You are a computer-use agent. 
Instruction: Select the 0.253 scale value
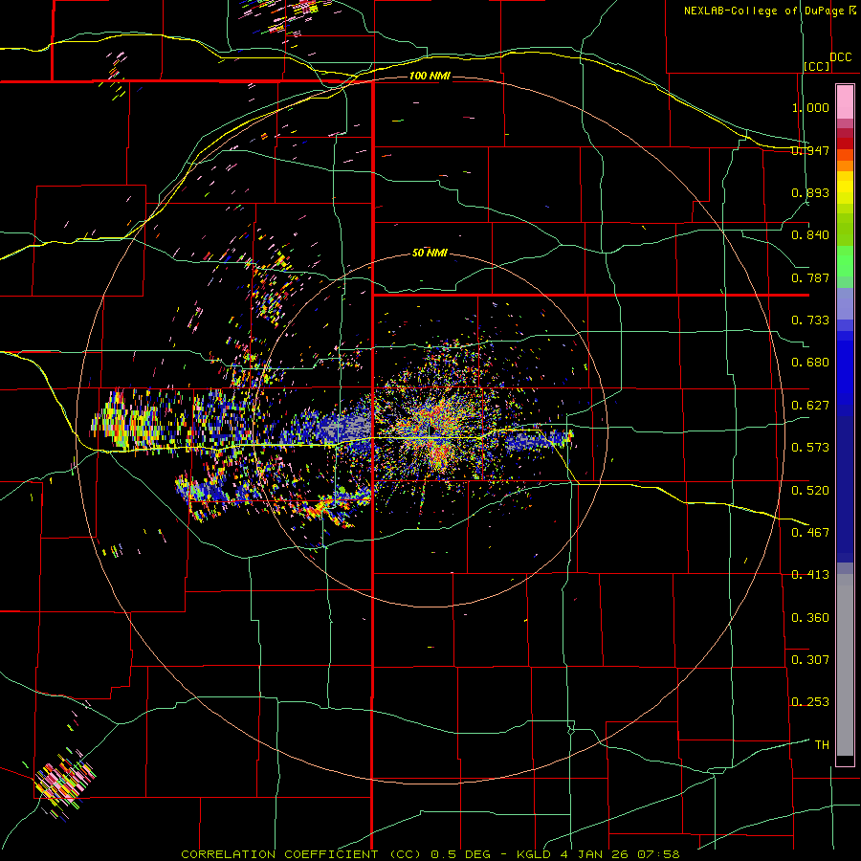coord(810,702)
